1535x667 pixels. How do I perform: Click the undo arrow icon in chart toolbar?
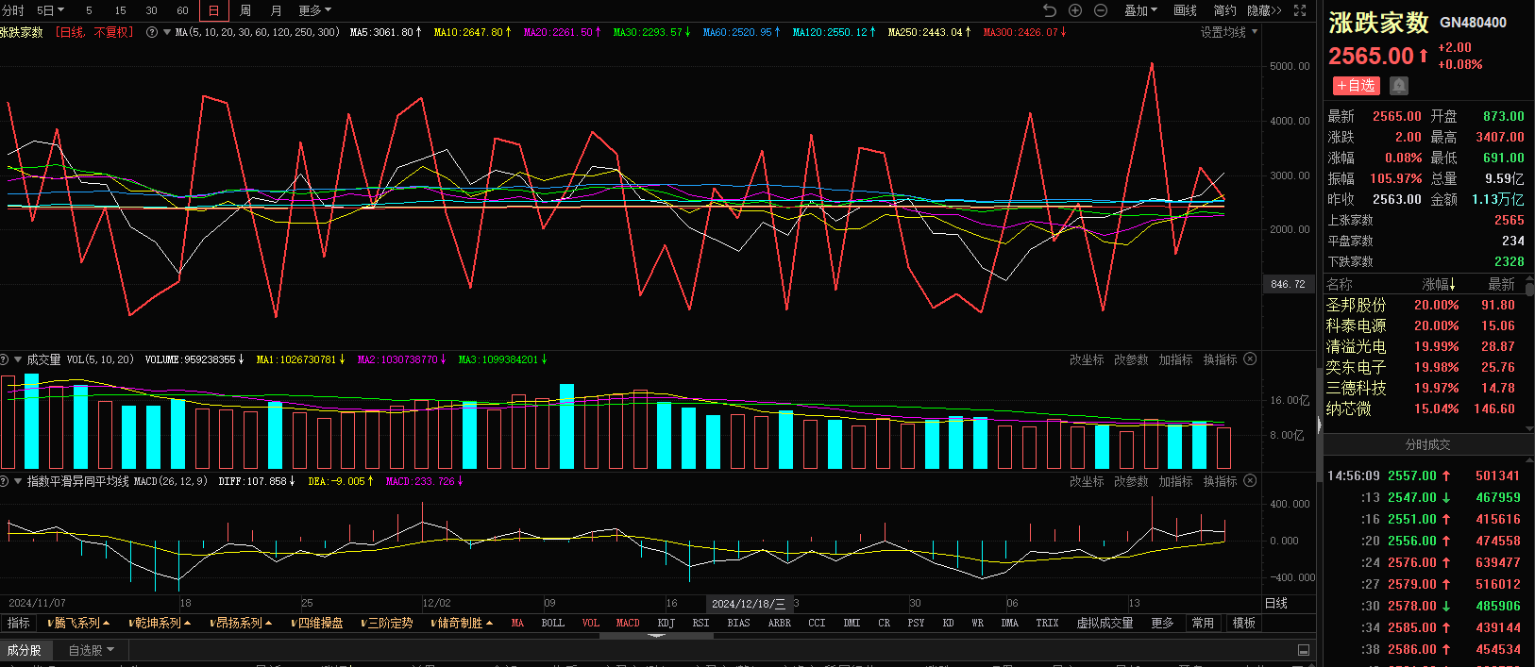(x=1050, y=10)
